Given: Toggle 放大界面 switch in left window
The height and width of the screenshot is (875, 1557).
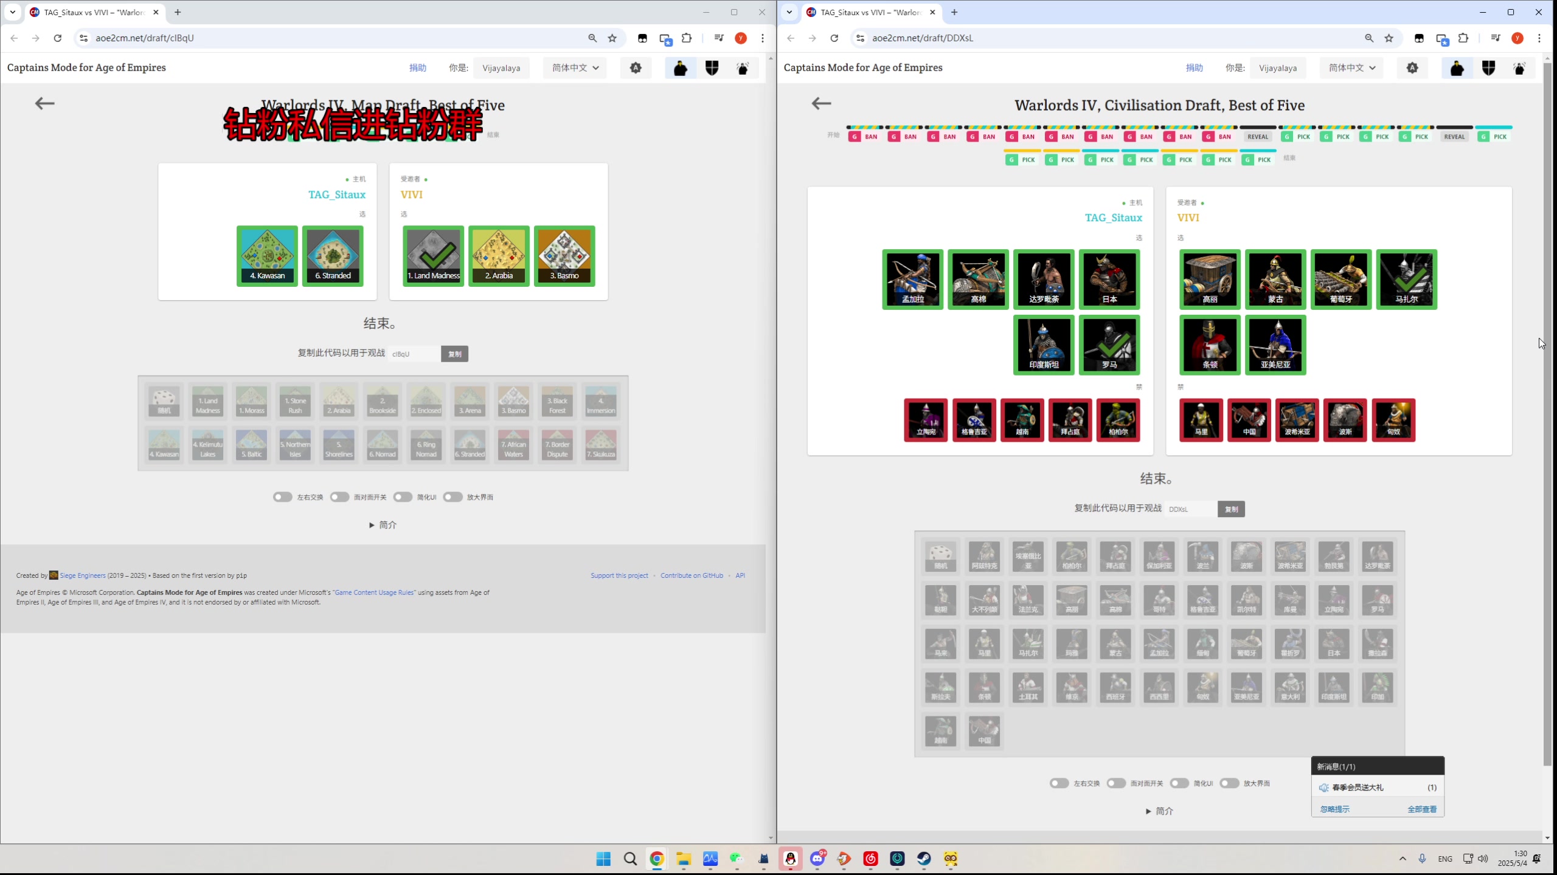Looking at the screenshot, I should [x=453, y=497].
